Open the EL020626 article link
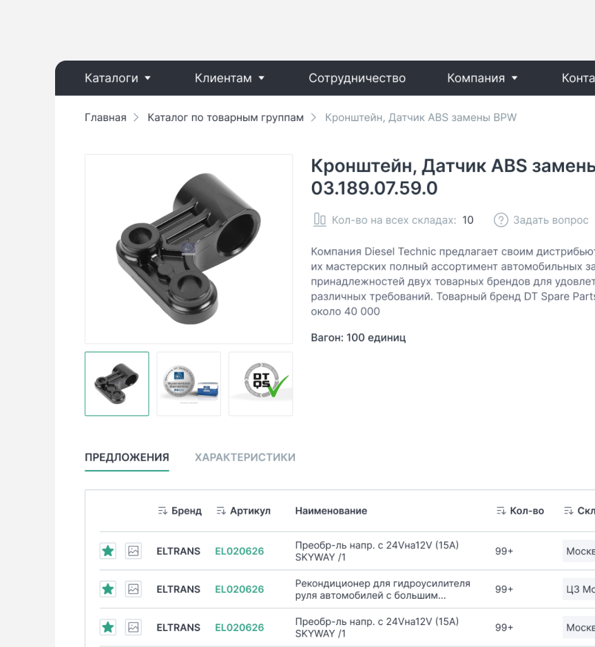Image resolution: width=595 pixels, height=647 pixels. click(238, 551)
